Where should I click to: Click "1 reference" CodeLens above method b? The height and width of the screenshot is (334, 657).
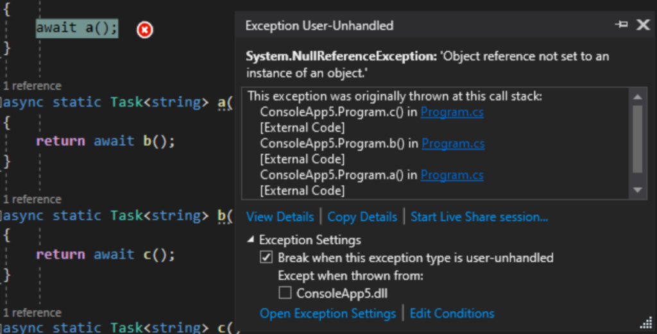pos(32,199)
